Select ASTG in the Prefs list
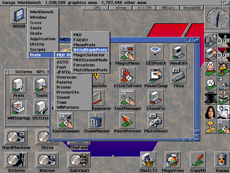The image size is (230, 173). (63, 62)
